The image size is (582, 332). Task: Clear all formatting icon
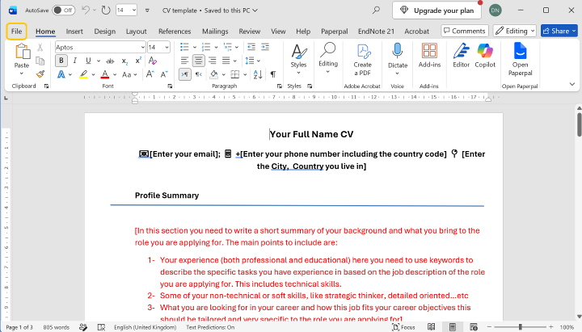coord(152,61)
